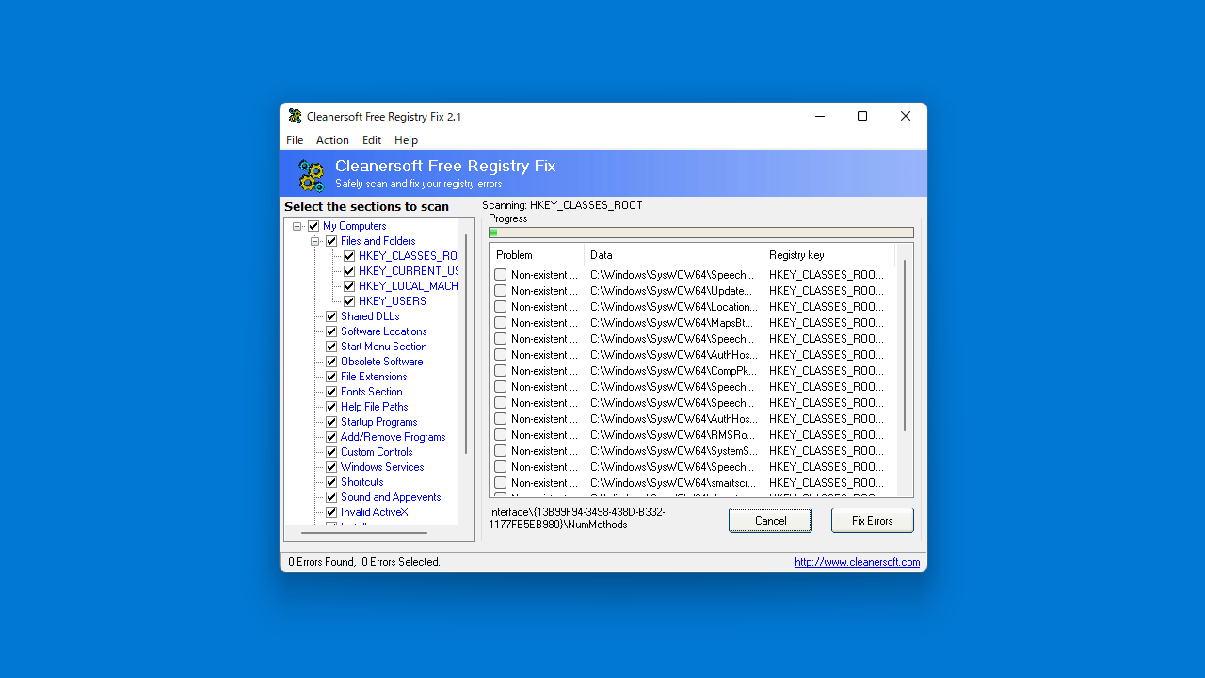Toggle the HKEY_CLASSES_ROOT tree checkbox
Image resolution: width=1205 pixels, height=678 pixels.
click(x=349, y=256)
